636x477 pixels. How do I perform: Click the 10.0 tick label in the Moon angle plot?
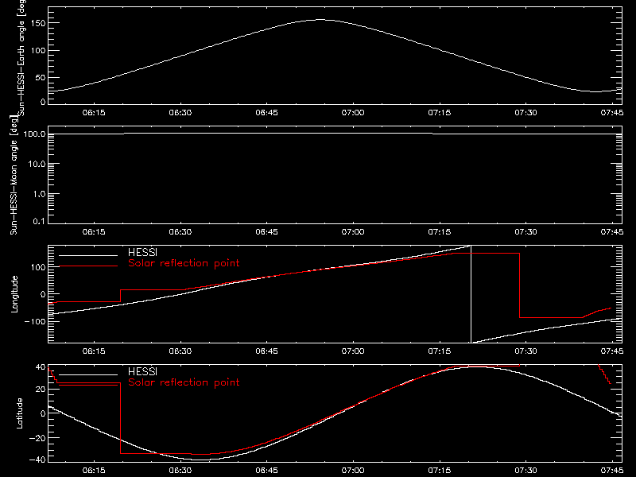click(x=37, y=165)
